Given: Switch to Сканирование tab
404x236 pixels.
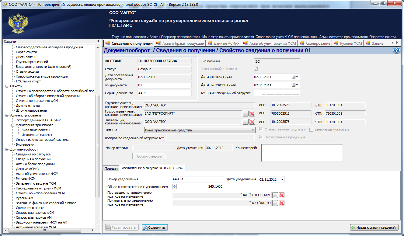Looking at the screenshot, I should [x=315, y=43].
